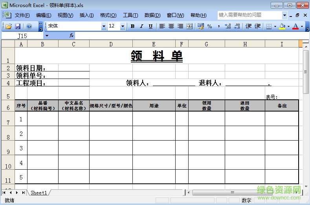The width and height of the screenshot is (310, 205).
Task: Open the font size dropdown
Action: point(123,26)
